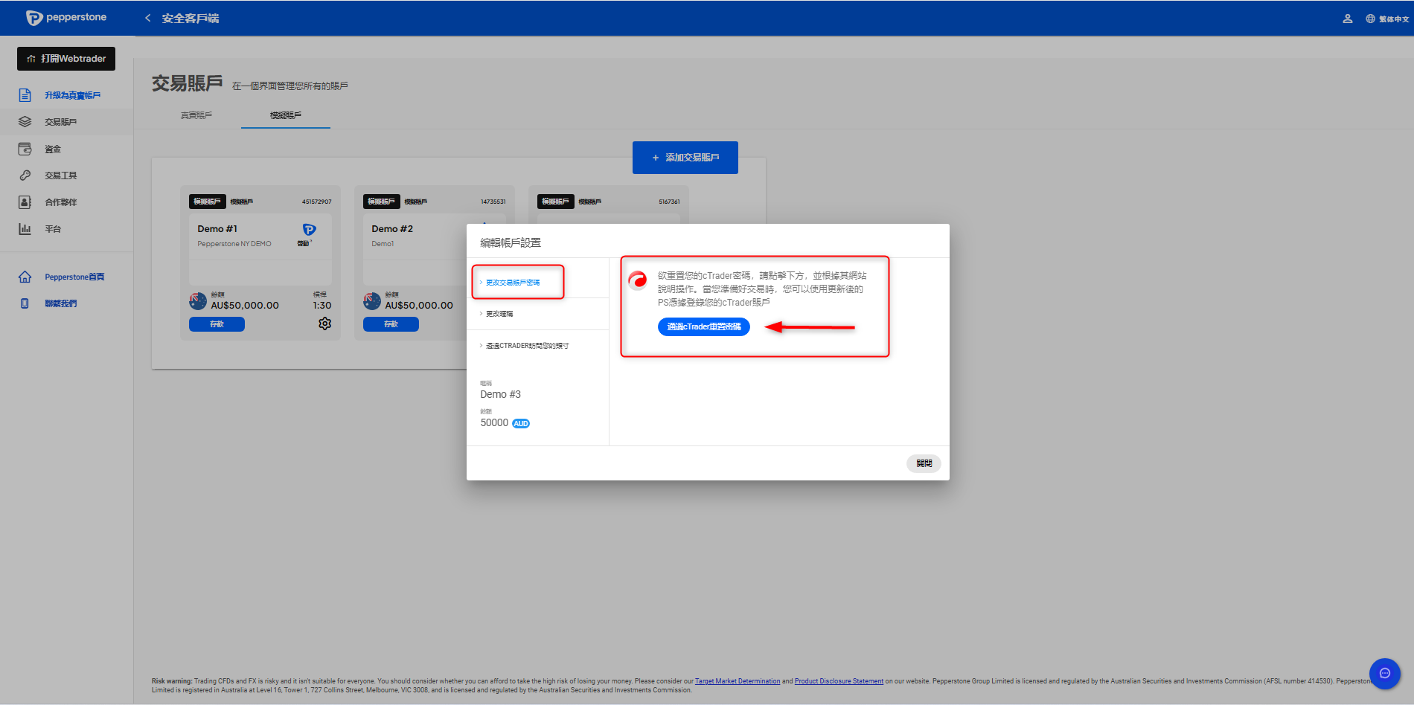Expand the 更改交易賬戶密碼 section
Image resolution: width=1414 pixels, height=705 pixels.
click(513, 283)
